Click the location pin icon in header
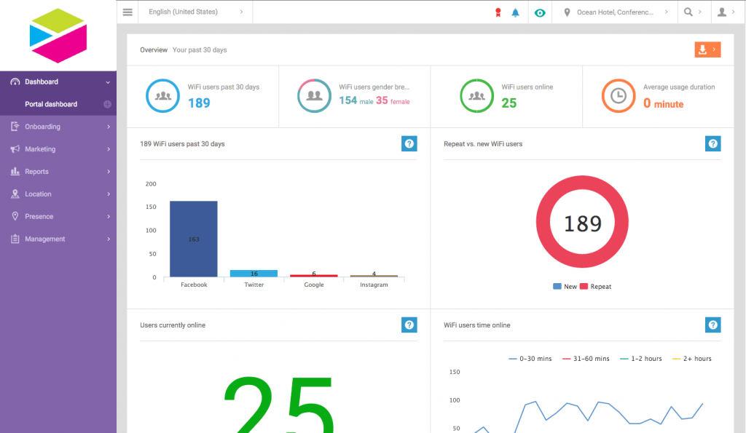 coord(567,12)
